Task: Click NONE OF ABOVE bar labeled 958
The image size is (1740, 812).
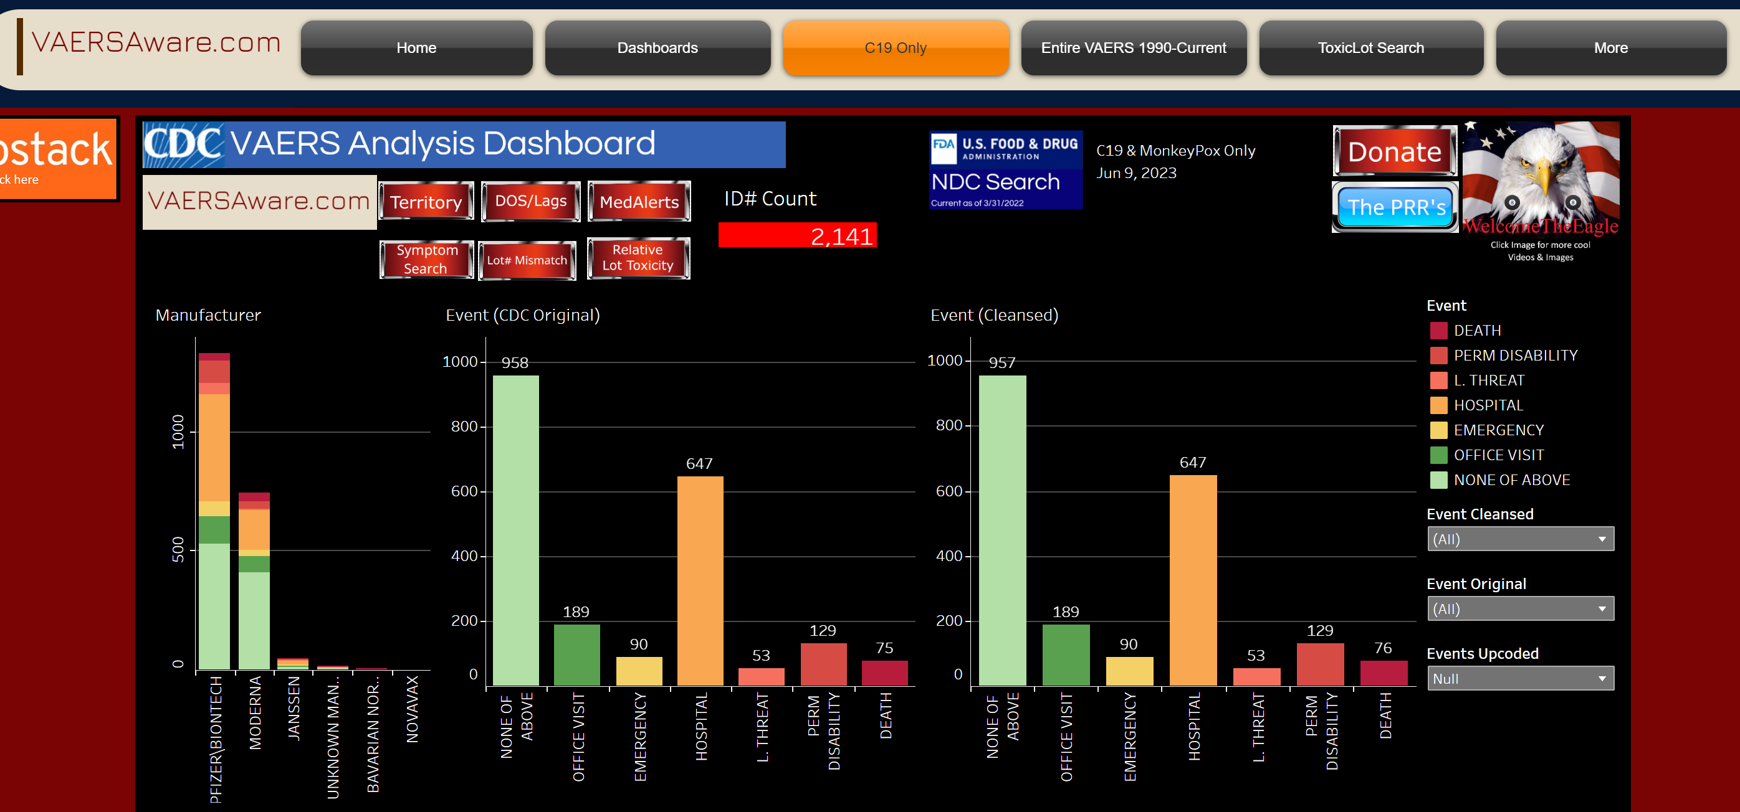Action: pyautogui.click(x=516, y=531)
